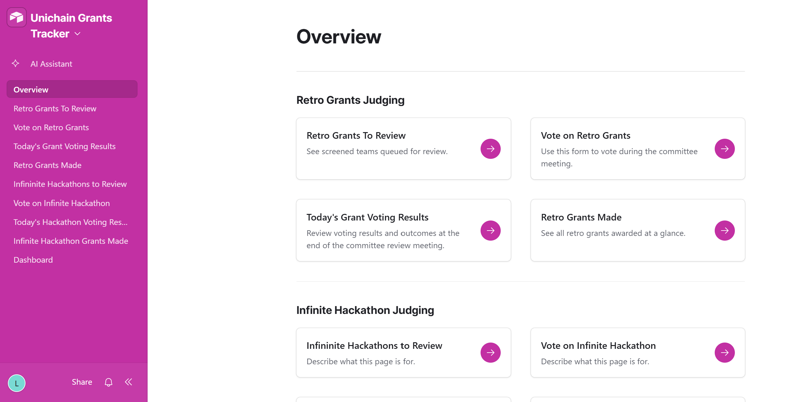
Task: Collapse the sidebar with the double chevron
Action: point(128,382)
